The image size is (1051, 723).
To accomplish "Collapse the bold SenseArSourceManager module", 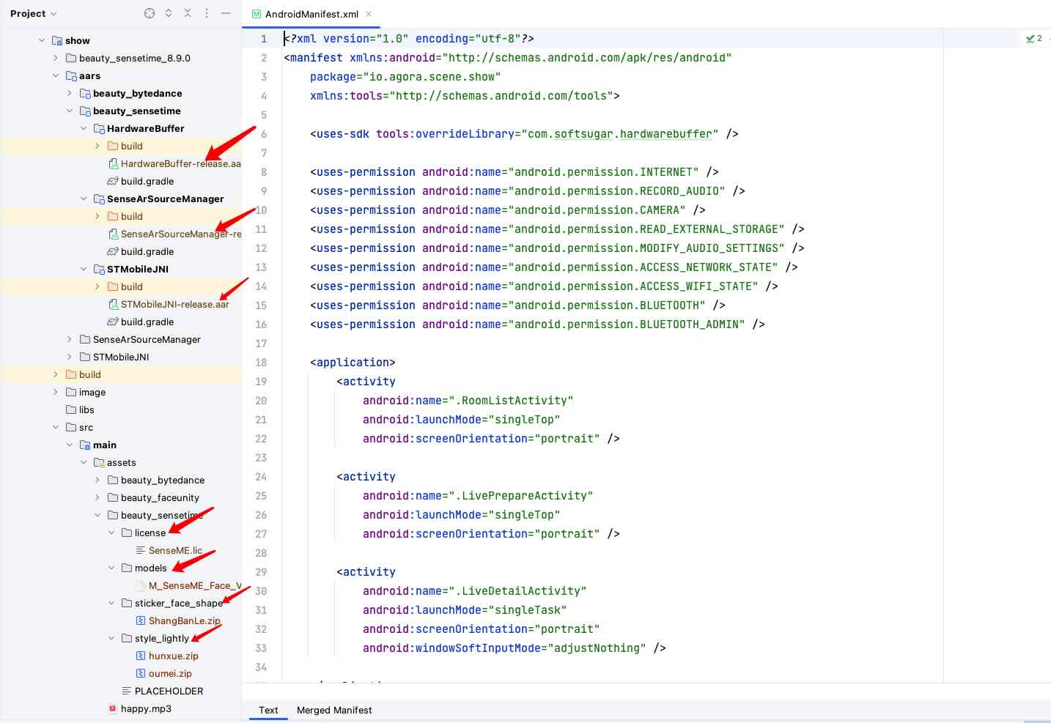I will pyautogui.click(x=84, y=199).
